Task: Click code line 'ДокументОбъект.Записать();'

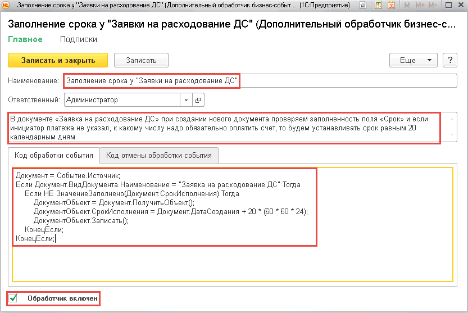Action: pos(81,221)
